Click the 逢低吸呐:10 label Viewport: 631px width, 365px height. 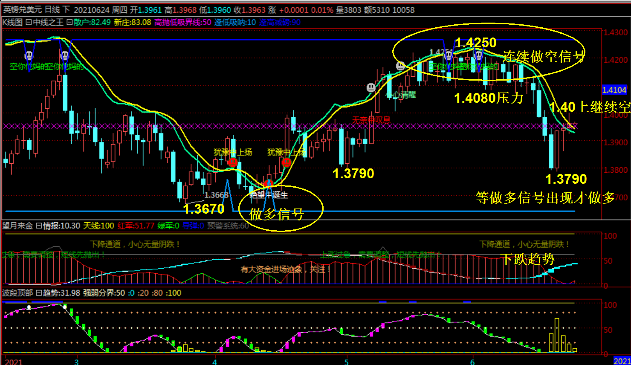tap(235, 22)
